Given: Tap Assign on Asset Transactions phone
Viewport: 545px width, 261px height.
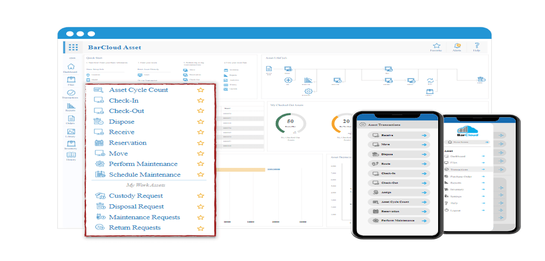Looking at the screenshot, I should (x=399, y=192).
